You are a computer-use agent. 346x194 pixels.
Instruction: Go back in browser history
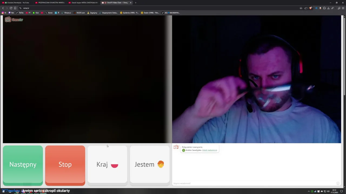click(x=3, y=8)
